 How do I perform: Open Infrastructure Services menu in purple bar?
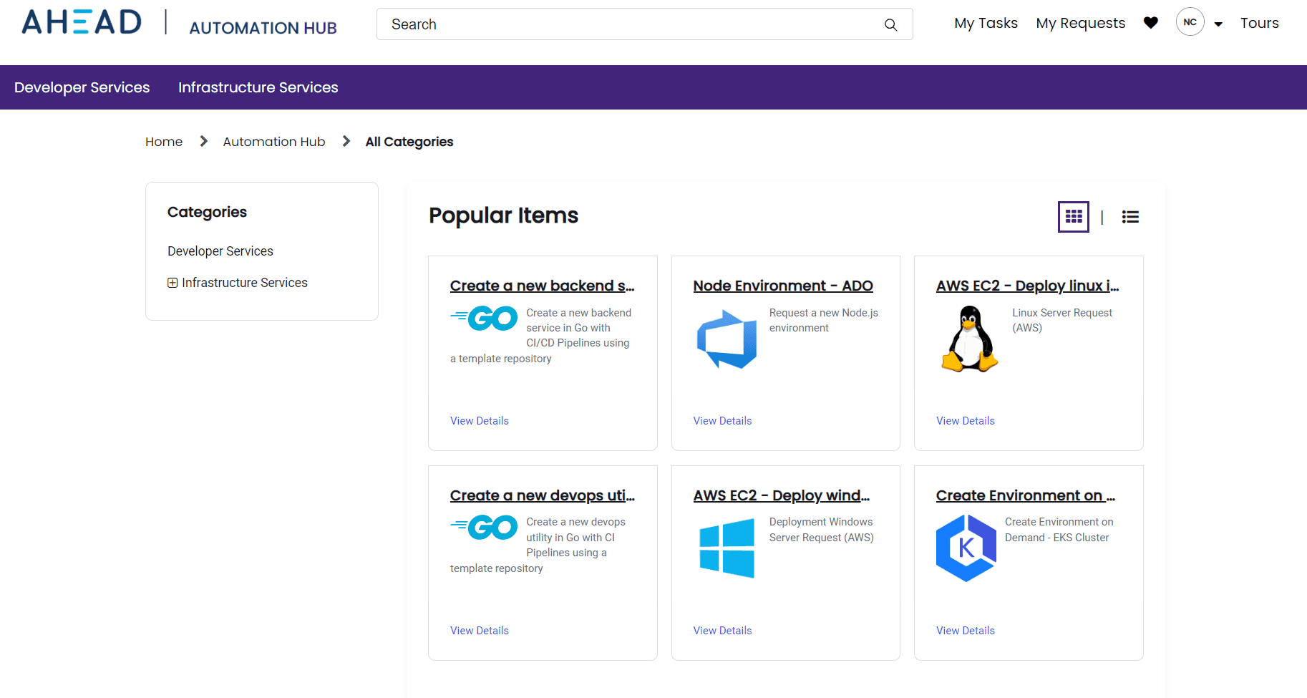coord(258,87)
